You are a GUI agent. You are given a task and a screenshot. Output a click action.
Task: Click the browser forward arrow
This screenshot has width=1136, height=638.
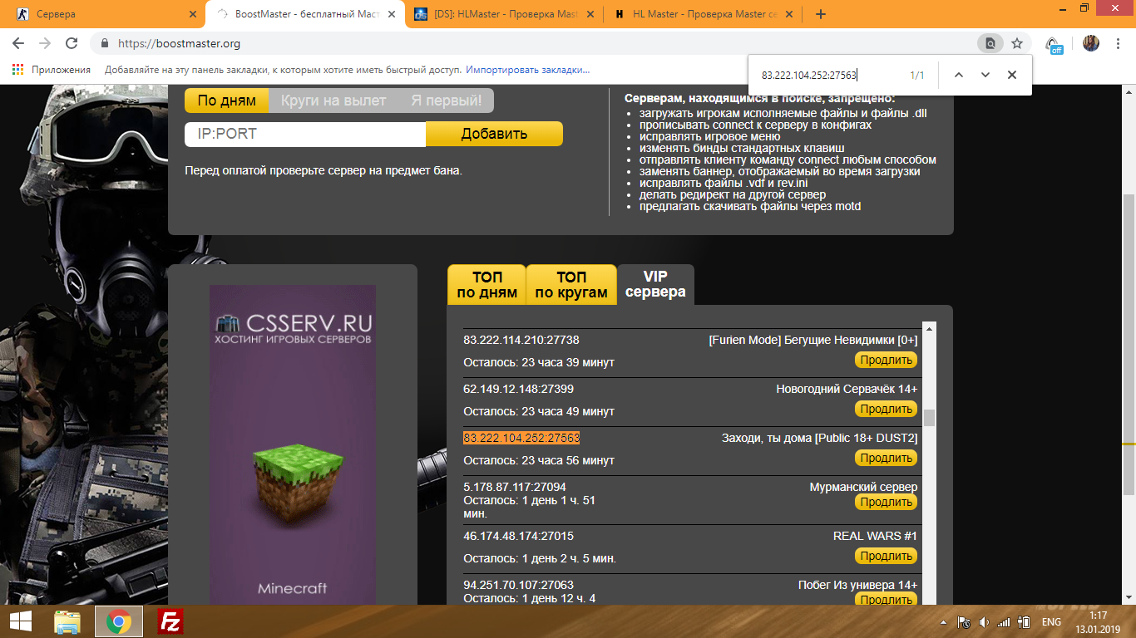coord(45,43)
